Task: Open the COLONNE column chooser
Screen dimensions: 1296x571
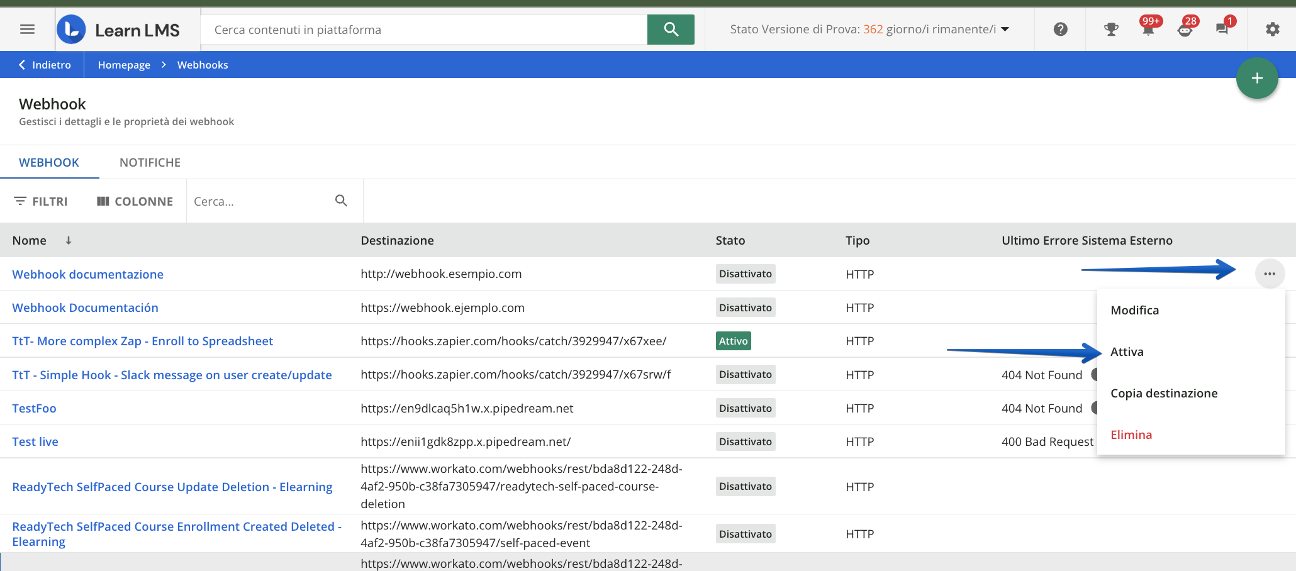Action: (x=135, y=201)
